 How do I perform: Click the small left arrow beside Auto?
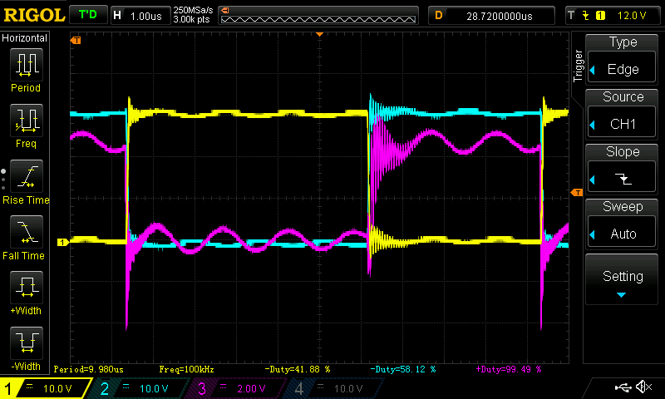[593, 234]
